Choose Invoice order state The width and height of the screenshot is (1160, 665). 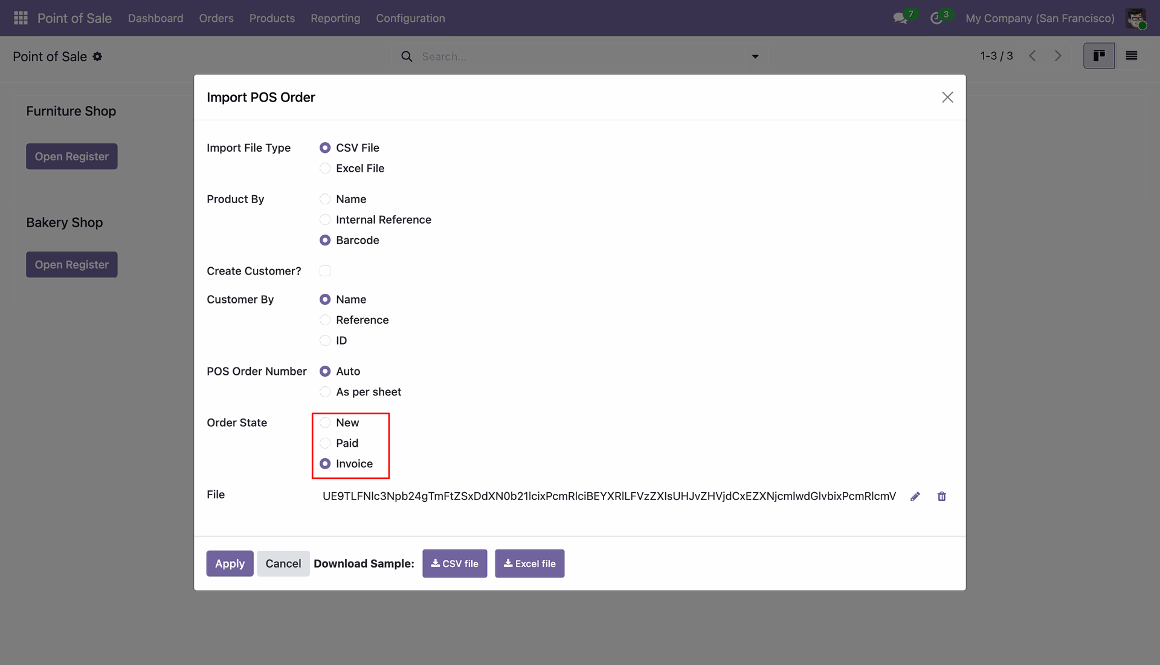(x=325, y=464)
